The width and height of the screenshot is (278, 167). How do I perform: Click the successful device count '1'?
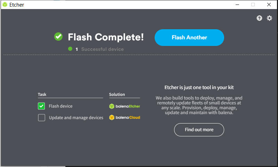pos(76,49)
